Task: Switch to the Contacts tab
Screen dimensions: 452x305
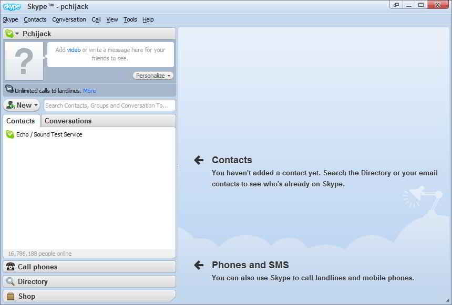Action: [x=20, y=121]
